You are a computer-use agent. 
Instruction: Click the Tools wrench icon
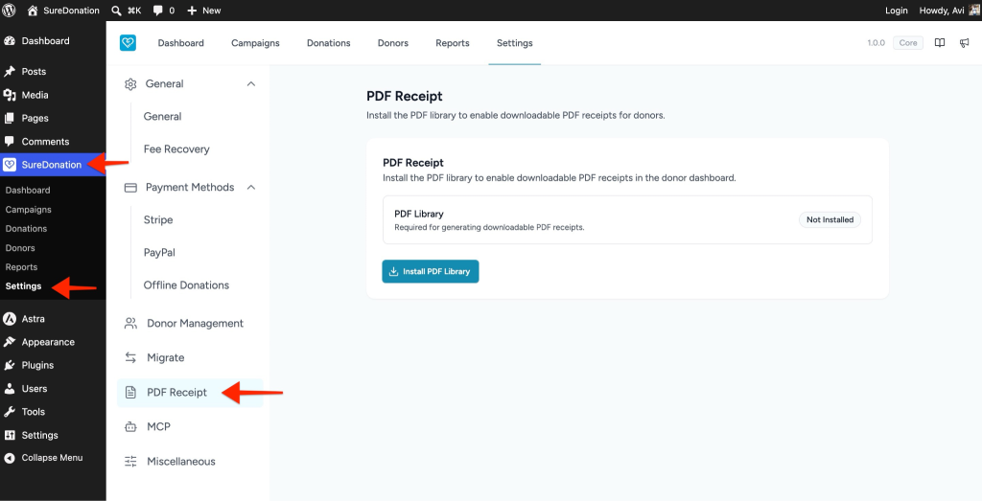click(x=10, y=412)
